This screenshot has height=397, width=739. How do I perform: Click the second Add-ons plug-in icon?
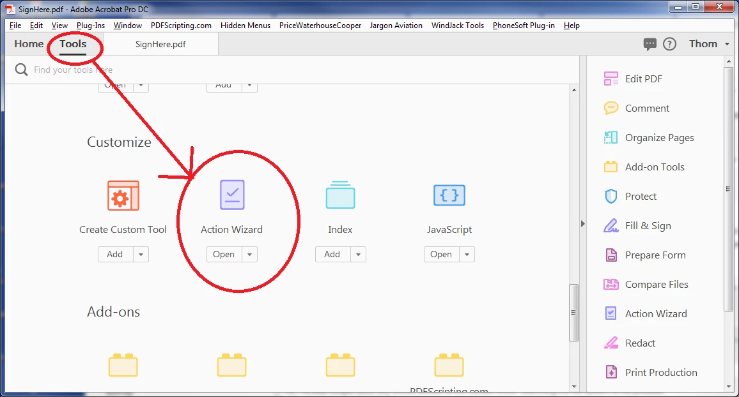pos(232,365)
